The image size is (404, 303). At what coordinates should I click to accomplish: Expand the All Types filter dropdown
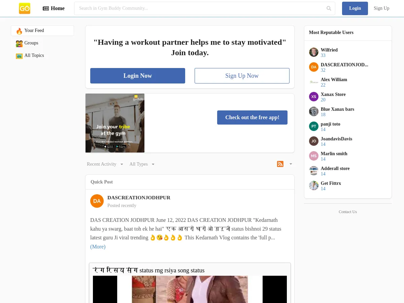pyautogui.click(x=142, y=164)
